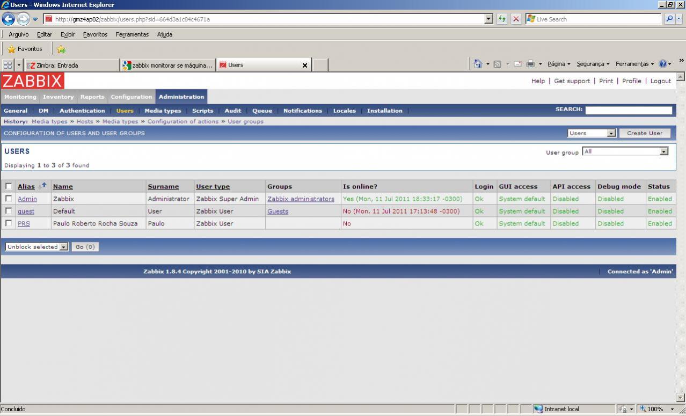Open the Exibir menu
The image size is (686, 416).
(68, 34)
